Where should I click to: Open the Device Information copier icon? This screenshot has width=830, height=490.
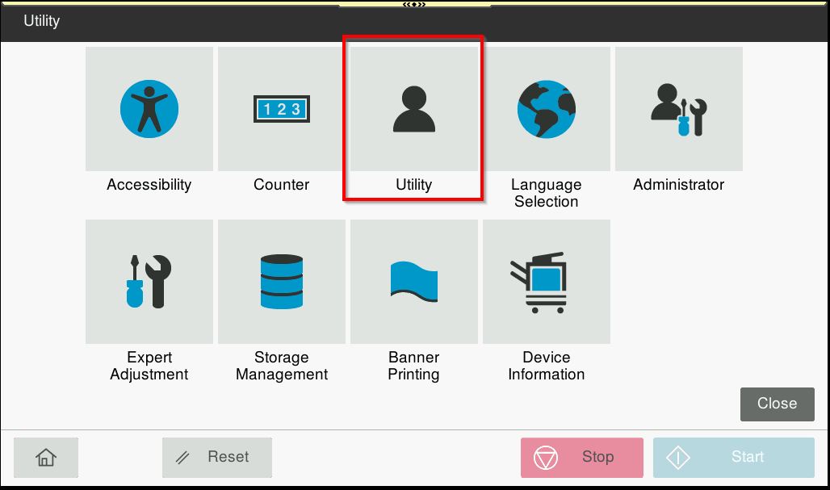click(x=547, y=282)
